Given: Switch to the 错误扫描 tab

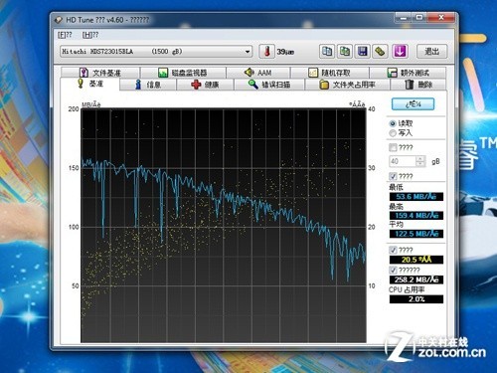Looking at the screenshot, I should (269, 85).
